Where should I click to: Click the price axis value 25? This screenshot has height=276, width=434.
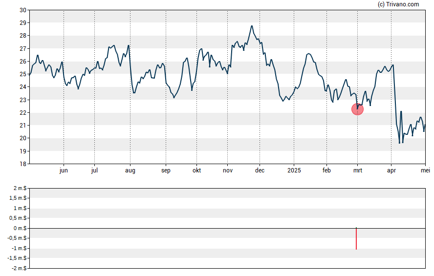click(x=23, y=74)
